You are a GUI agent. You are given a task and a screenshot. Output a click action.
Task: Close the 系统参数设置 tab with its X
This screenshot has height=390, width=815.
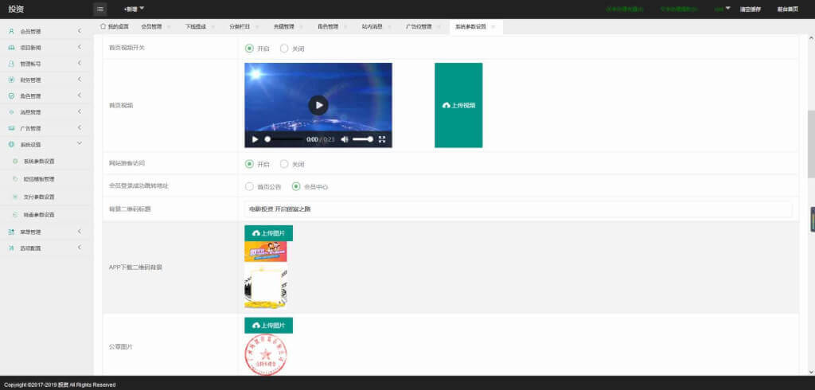pyautogui.click(x=493, y=26)
